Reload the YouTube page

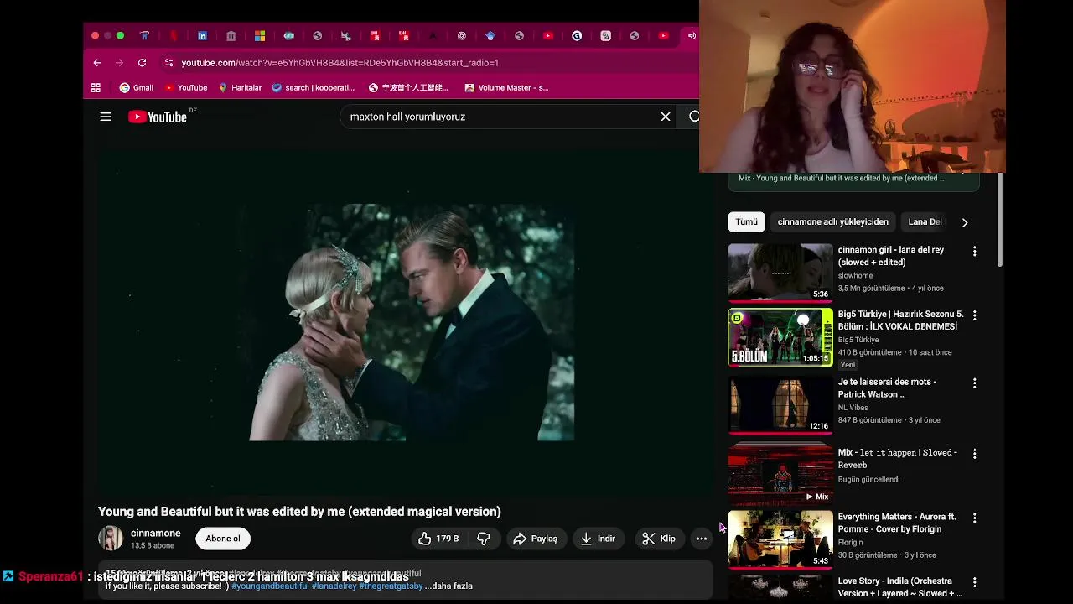coord(142,63)
